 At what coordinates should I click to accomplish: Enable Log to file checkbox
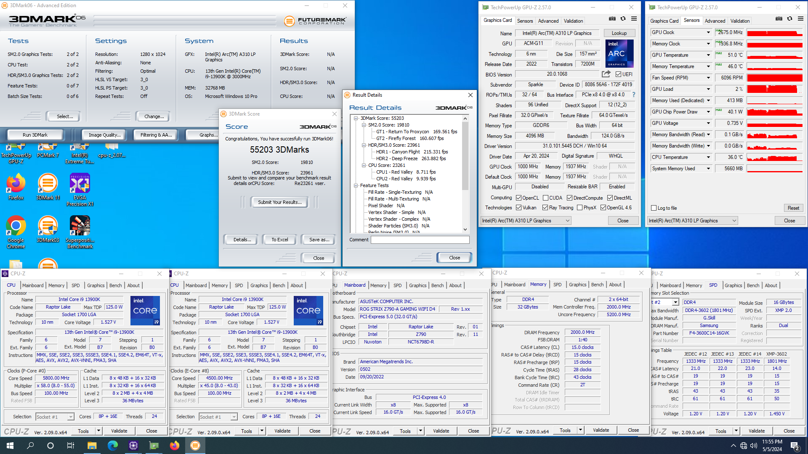(x=654, y=208)
